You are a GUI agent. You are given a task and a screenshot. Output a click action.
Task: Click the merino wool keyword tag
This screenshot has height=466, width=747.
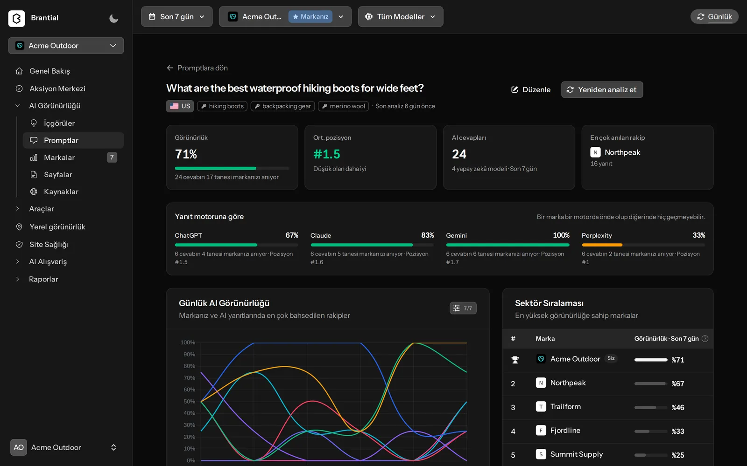[343, 106]
